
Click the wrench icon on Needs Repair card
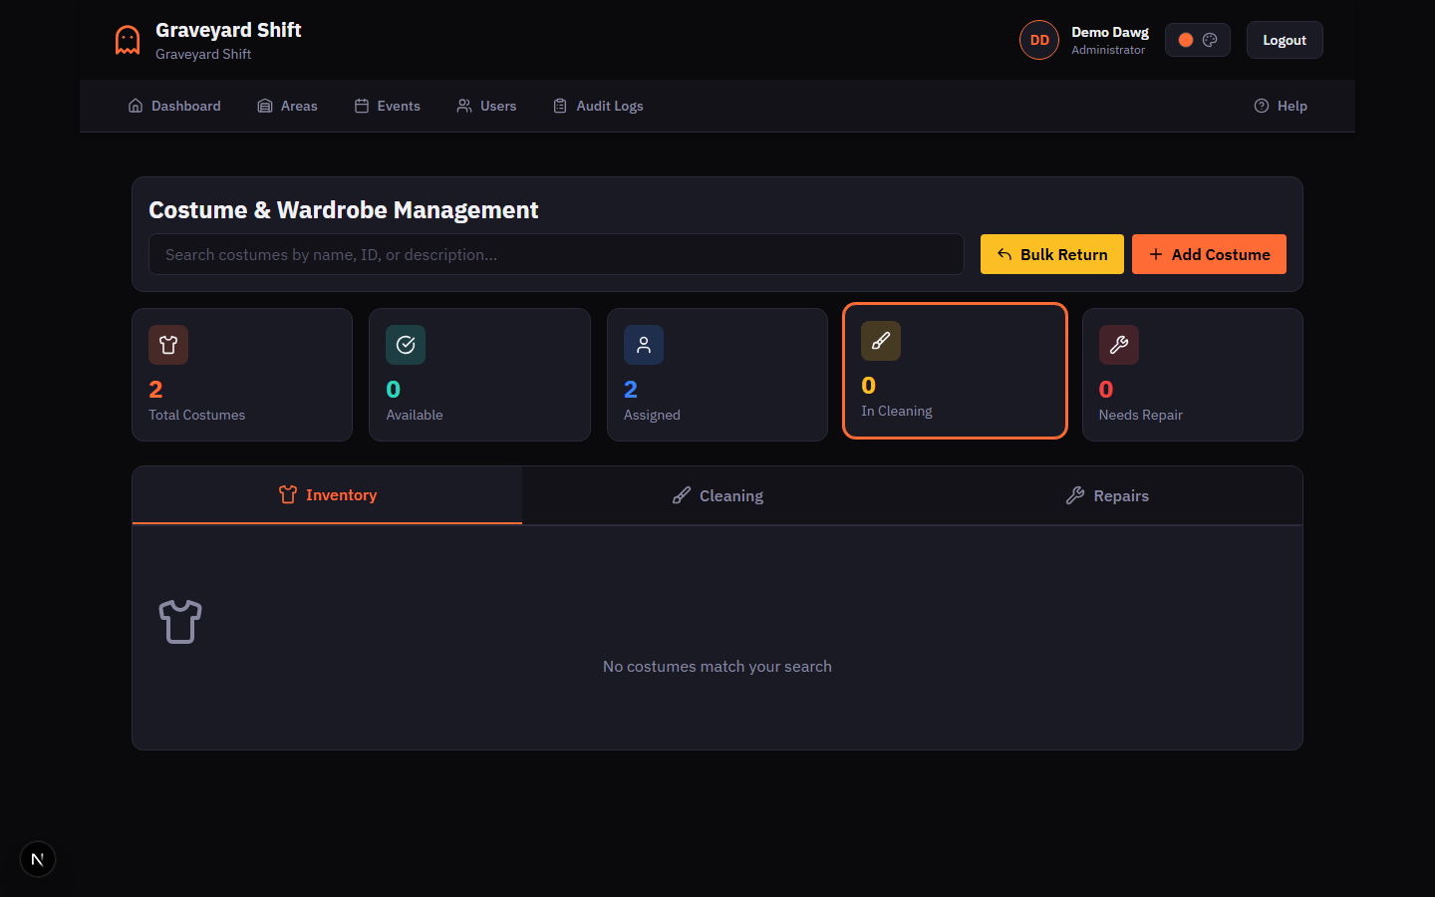point(1118,344)
